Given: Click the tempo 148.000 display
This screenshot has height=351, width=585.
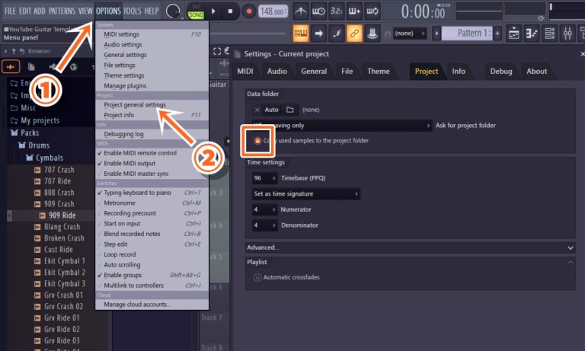Looking at the screenshot, I should [x=272, y=11].
